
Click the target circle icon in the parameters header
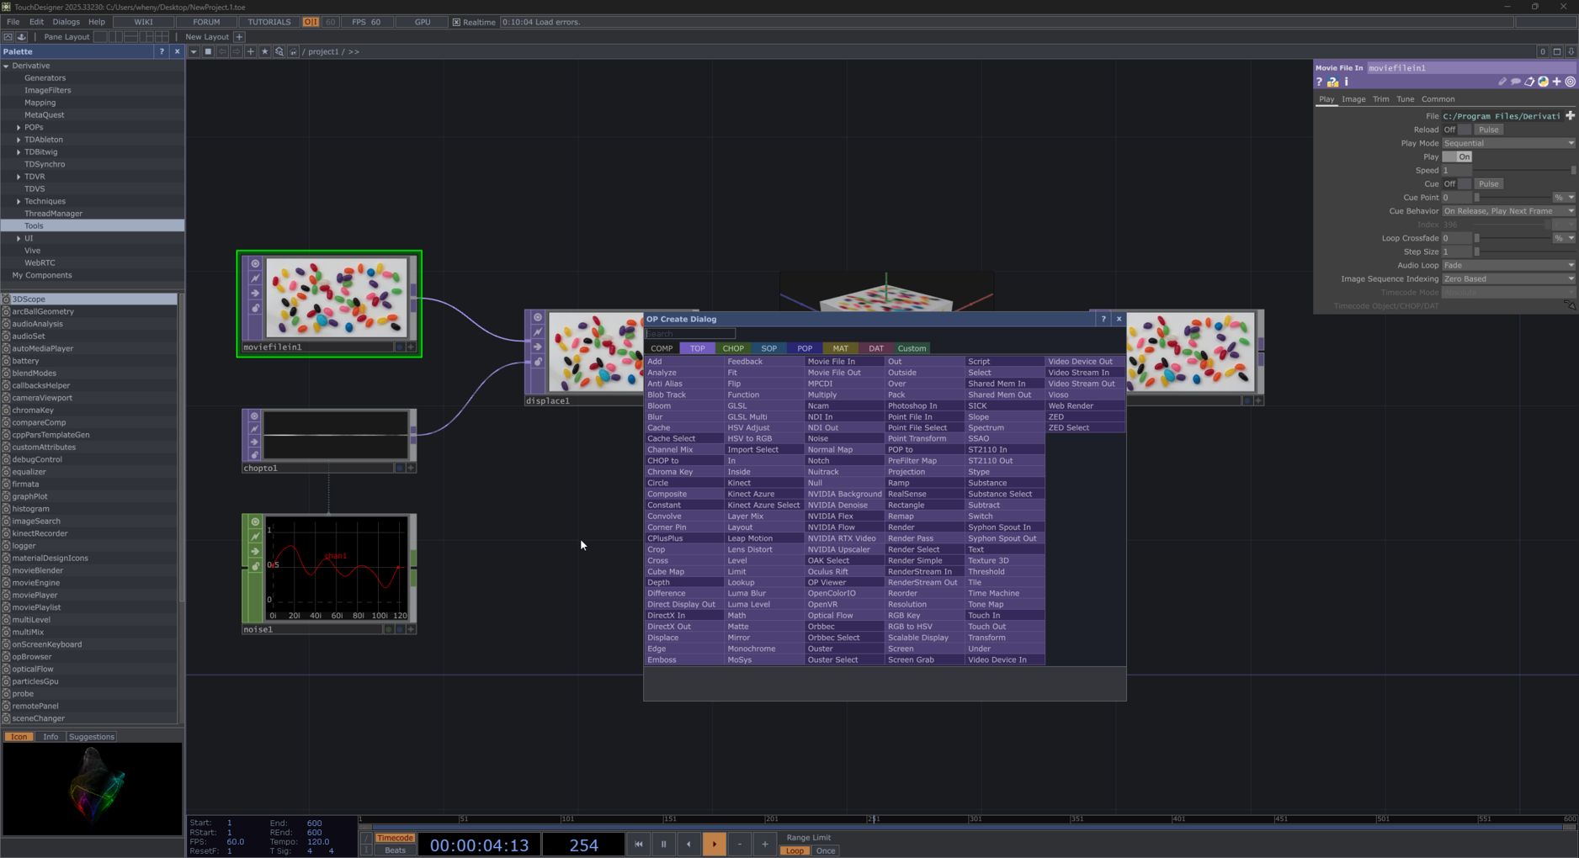coord(1571,82)
